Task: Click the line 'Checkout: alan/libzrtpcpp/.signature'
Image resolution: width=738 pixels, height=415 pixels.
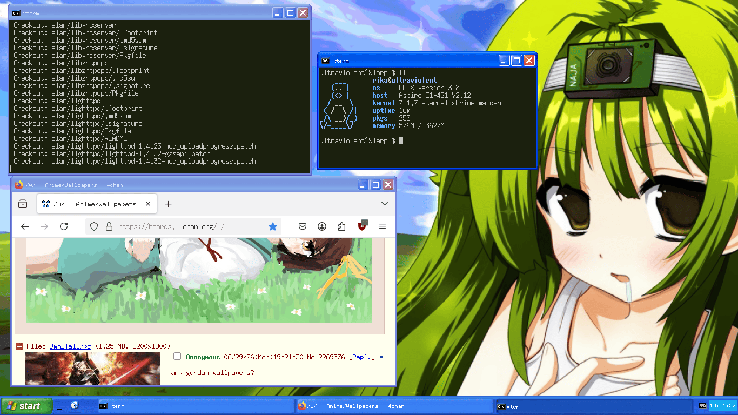Action: (x=82, y=85)
